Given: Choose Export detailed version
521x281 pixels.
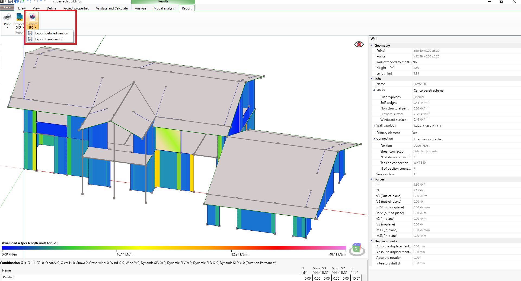Looking at the screenshot, I should point(52,33).
